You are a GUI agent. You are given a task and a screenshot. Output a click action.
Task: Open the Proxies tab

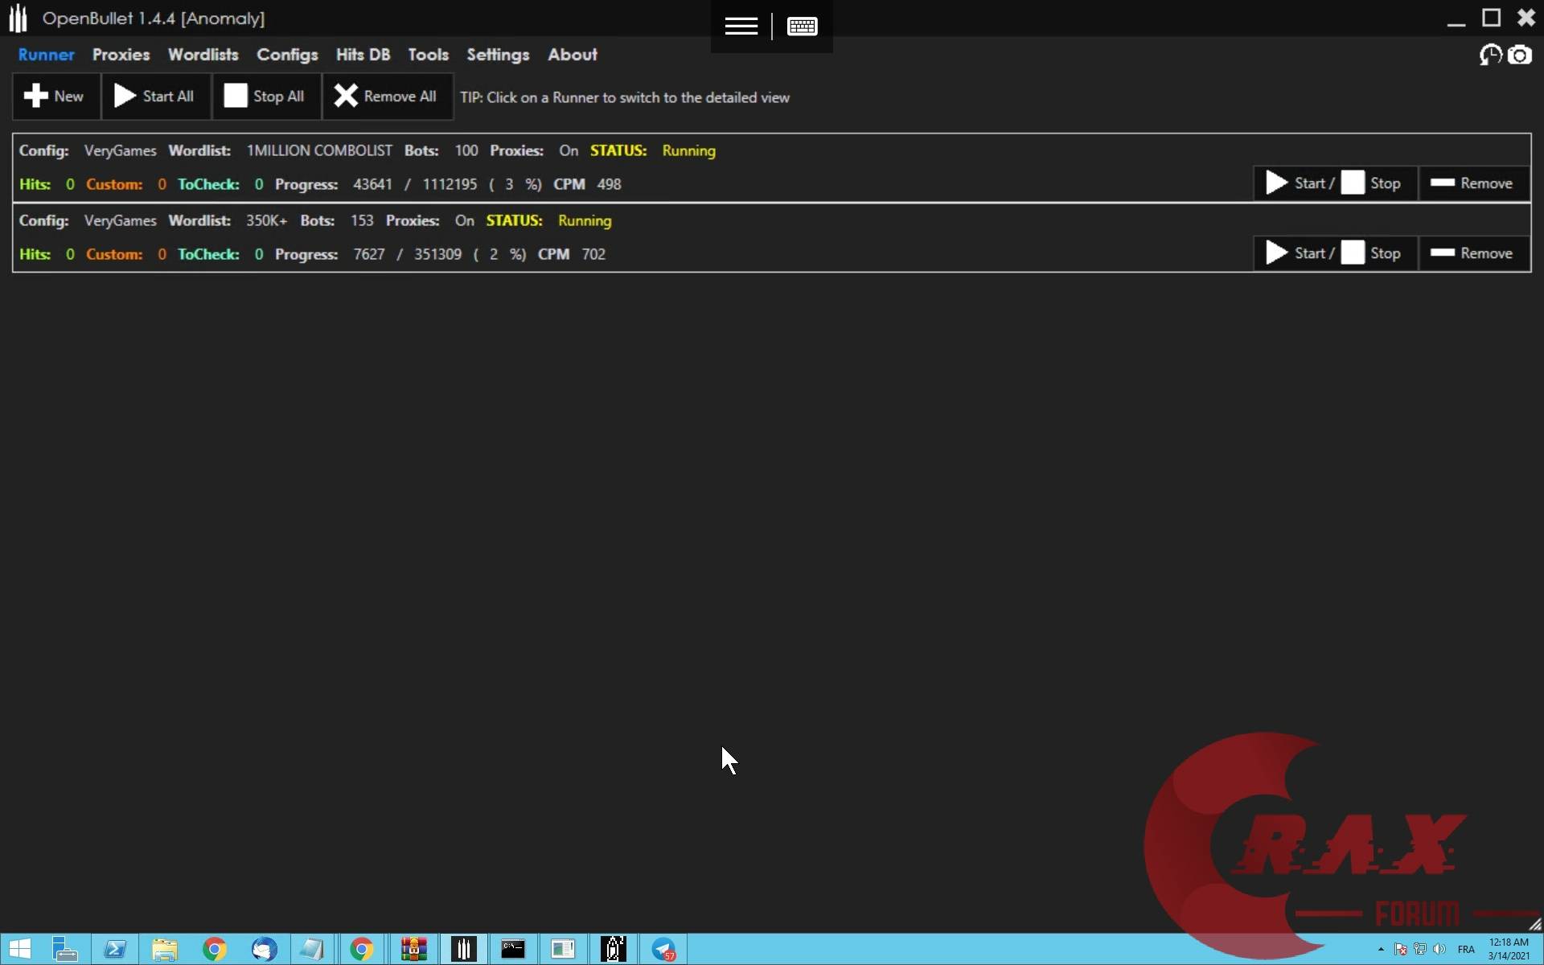[x=121, y=55]
